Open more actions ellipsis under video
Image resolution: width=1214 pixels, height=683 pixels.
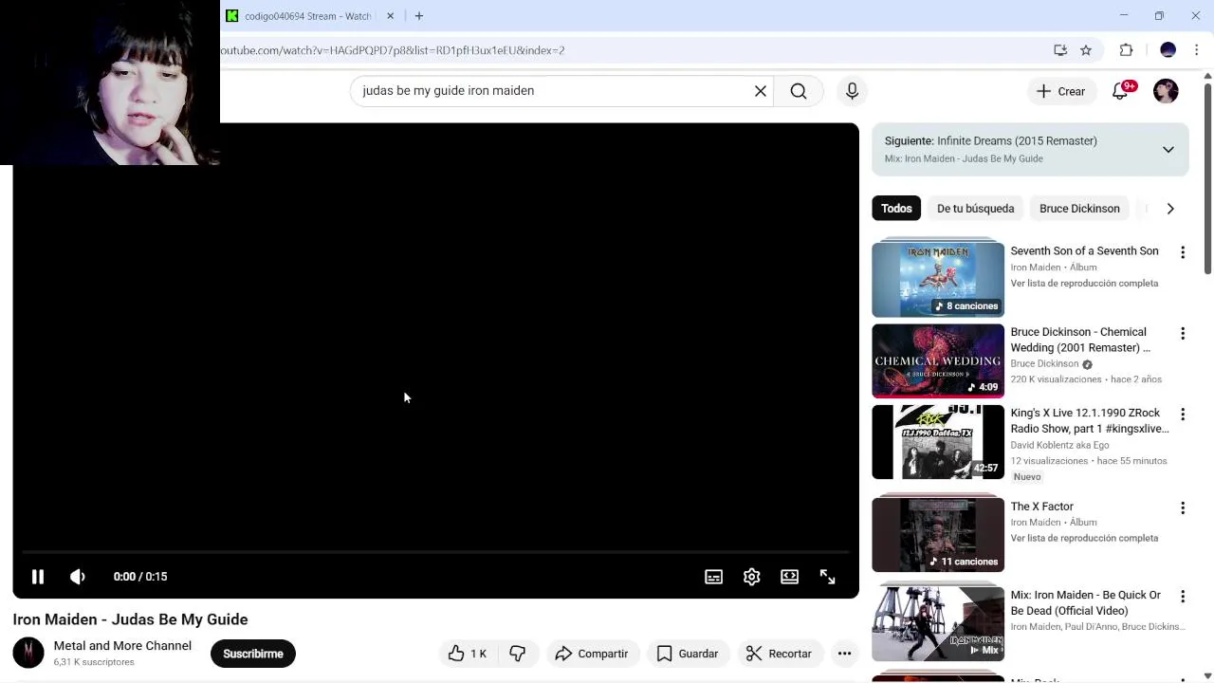(x=844, y=654)
